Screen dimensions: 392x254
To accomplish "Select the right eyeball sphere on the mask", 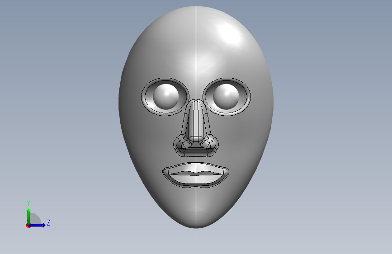I will tap(226, 97).
